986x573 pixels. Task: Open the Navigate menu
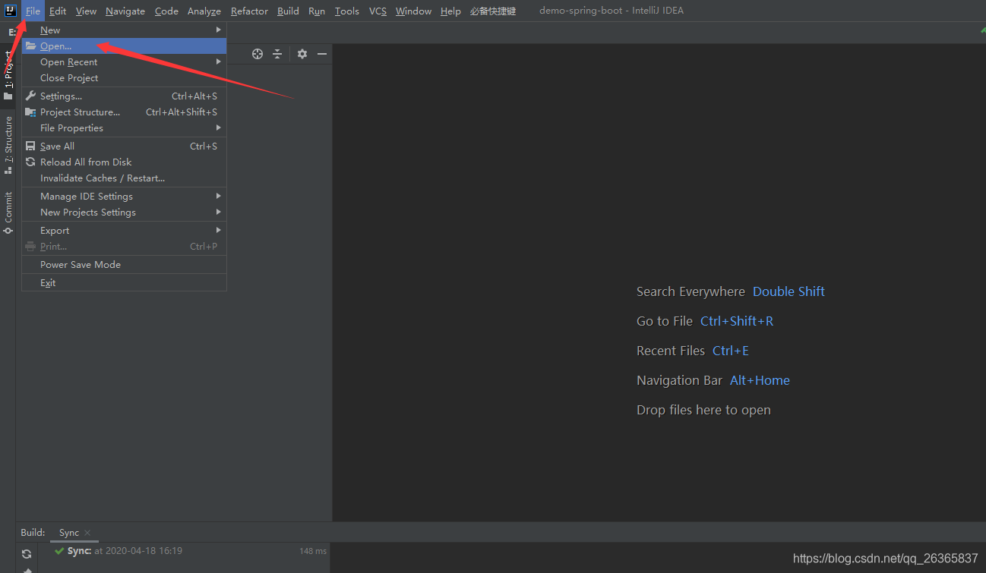[125, 11]
